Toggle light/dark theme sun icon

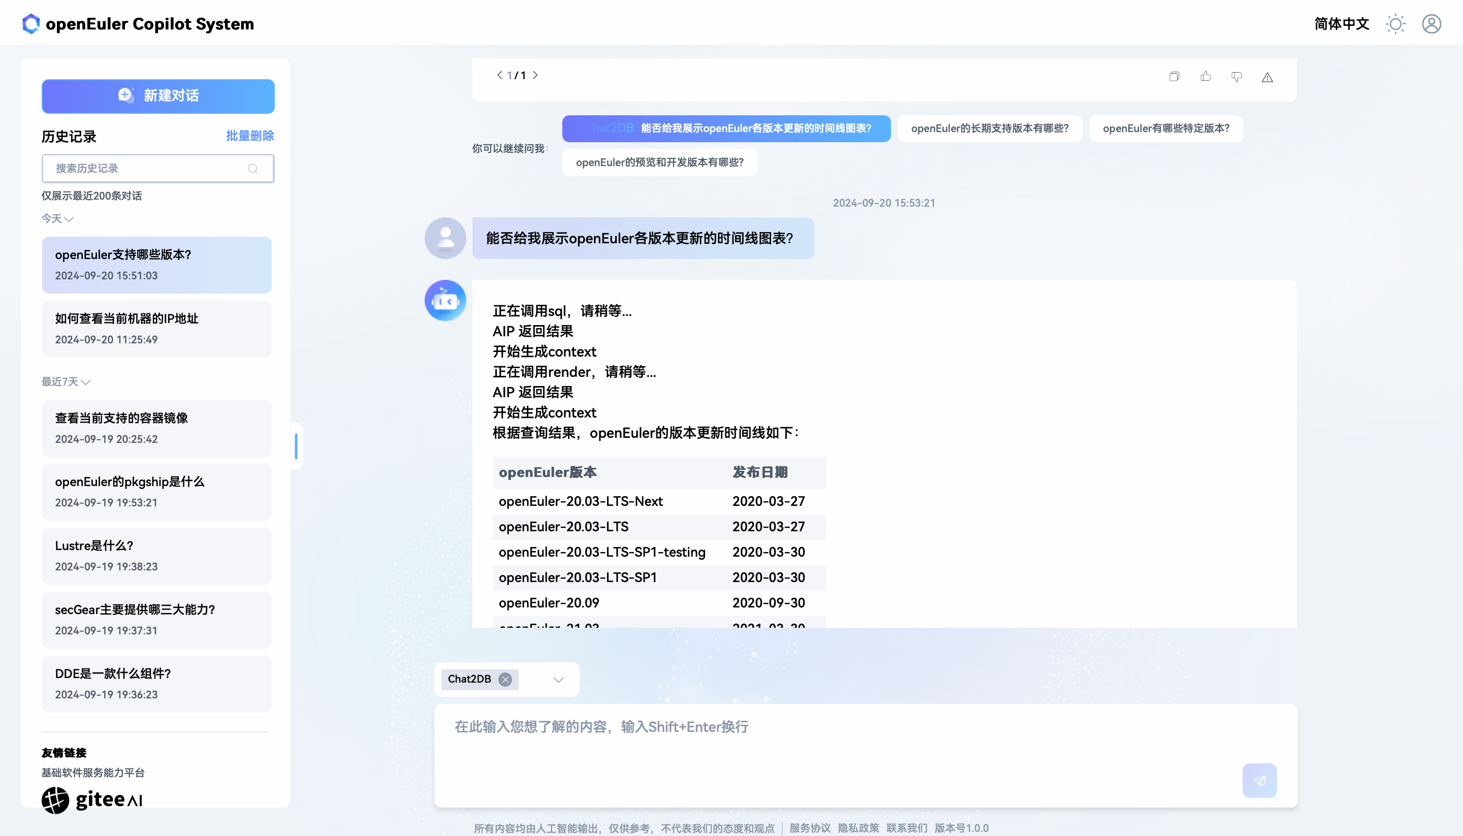tap(1395, 24)
